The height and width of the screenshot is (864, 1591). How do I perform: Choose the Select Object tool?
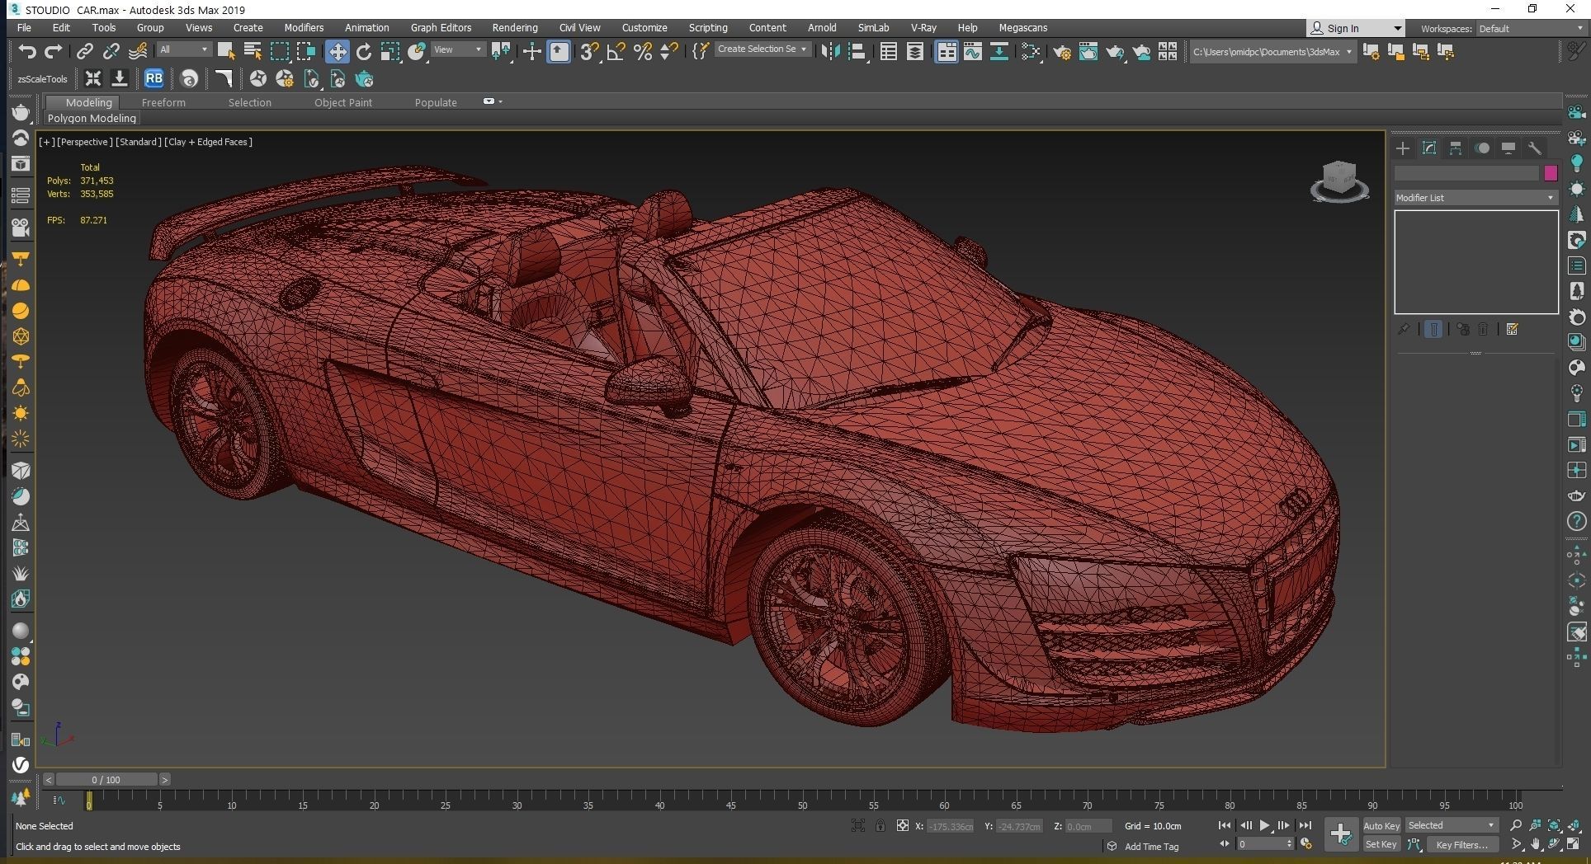(226, 52)
